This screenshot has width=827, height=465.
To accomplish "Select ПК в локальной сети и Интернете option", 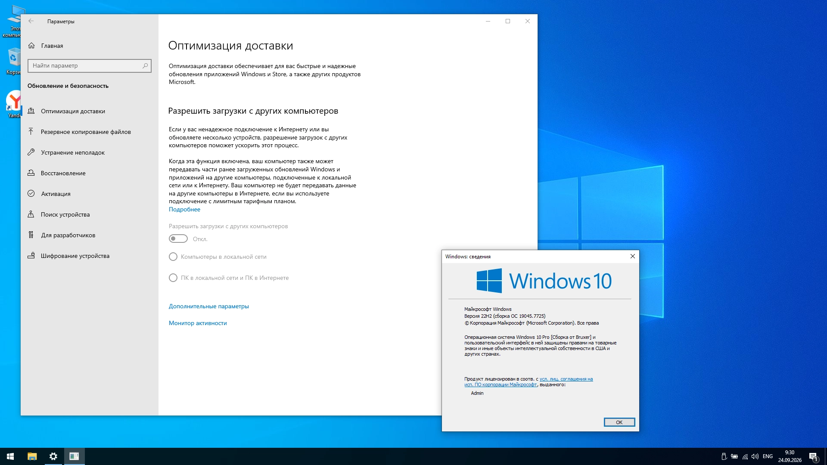I will coord(173,278).
